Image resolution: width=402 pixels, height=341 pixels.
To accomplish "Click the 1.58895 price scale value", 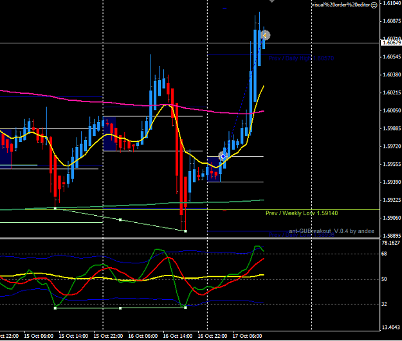I will click(x=392, y=236).
